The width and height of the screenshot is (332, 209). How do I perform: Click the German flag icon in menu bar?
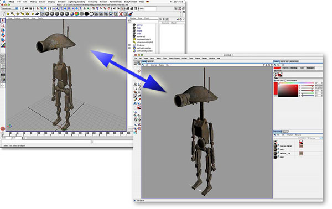[x=148, y=2]
